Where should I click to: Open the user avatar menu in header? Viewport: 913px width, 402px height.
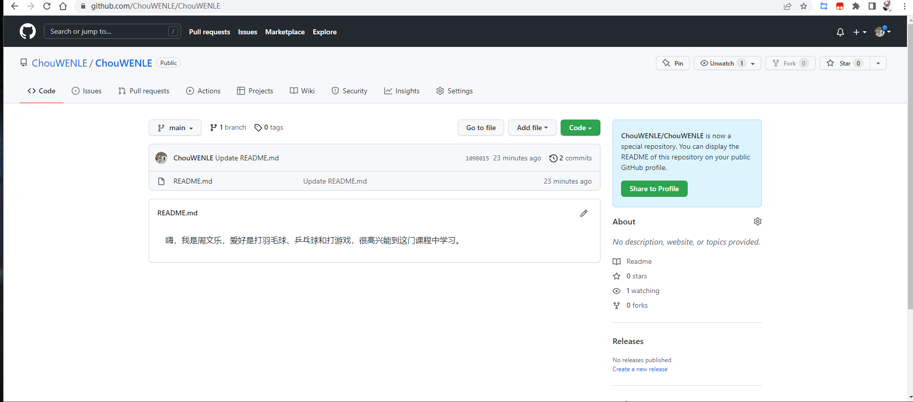(x=883, y=31)
